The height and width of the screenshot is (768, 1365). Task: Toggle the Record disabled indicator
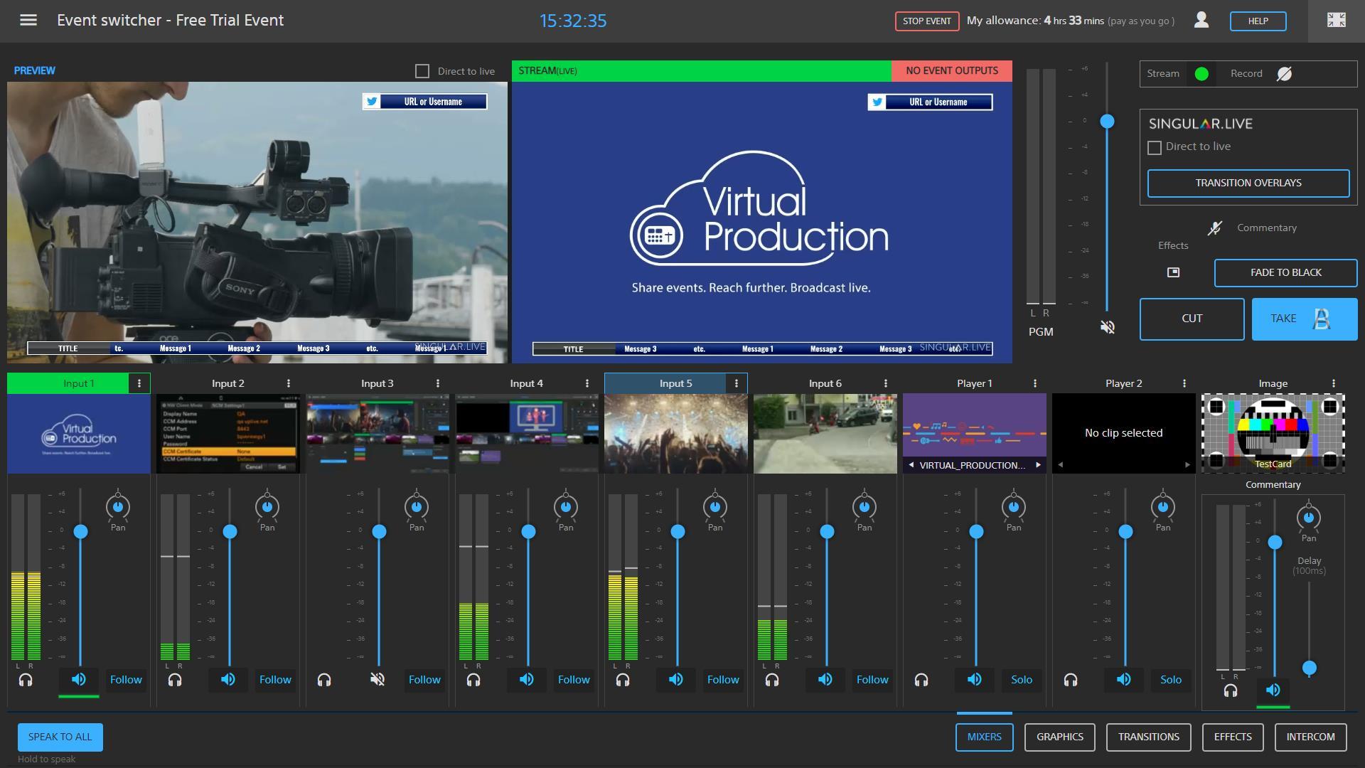point(1284,74)
